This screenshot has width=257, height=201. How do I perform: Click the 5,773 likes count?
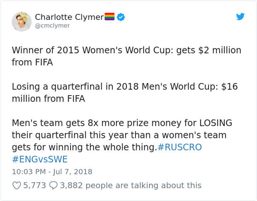click(34, 185)
